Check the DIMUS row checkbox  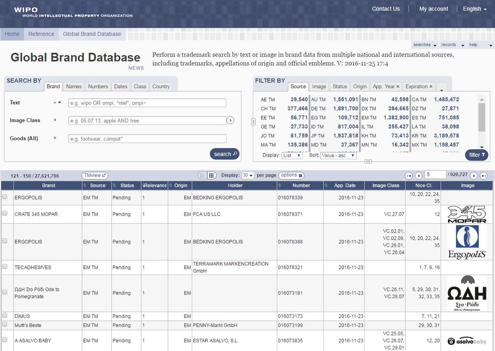[5, 316]
